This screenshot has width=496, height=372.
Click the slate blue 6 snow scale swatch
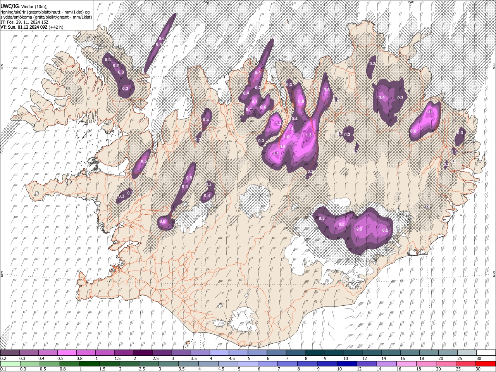coord(276,353)
